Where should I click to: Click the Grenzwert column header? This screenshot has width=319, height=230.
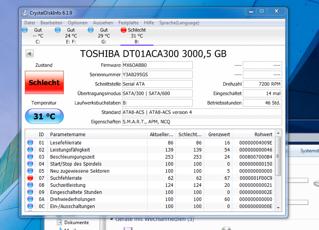[x=218, y=135]
